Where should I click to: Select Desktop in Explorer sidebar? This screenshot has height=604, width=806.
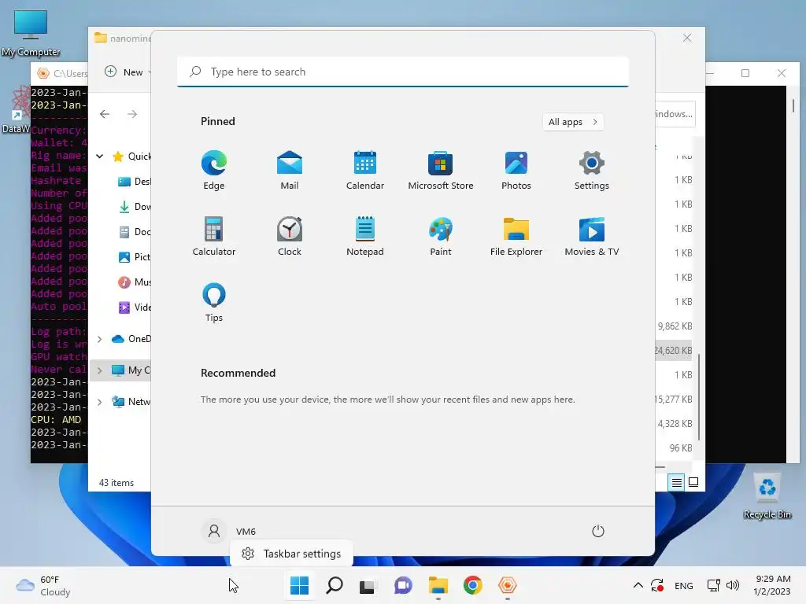coord(134,182)
